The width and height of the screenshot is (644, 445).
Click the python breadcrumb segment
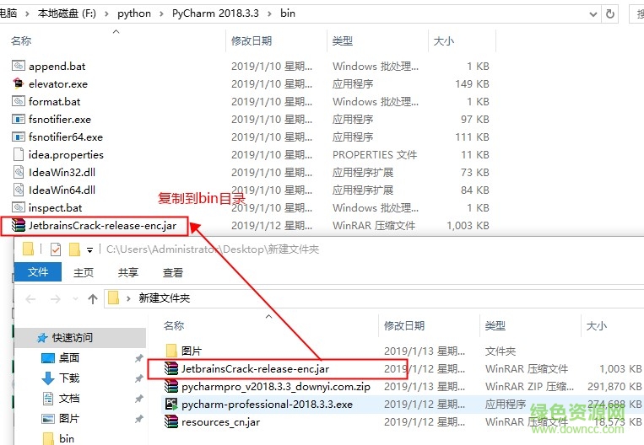134,13
